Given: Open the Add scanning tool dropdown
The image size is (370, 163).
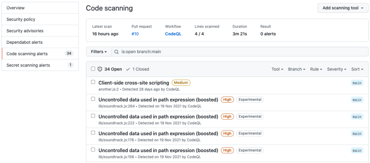Looking at the screenshot, I should point(343,8).
